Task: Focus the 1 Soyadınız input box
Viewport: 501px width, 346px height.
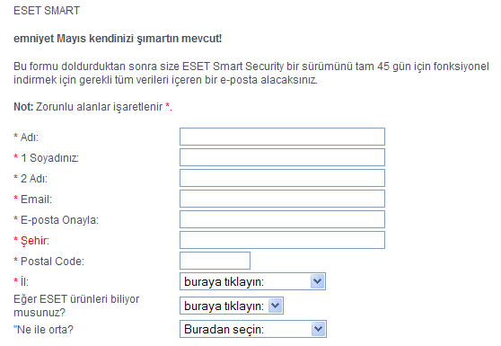Action: pos(282,157)
